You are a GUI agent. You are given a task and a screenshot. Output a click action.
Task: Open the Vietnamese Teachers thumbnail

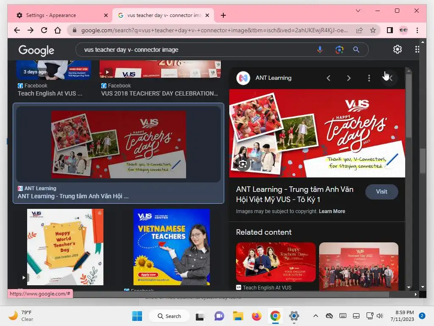coord(172,247)
